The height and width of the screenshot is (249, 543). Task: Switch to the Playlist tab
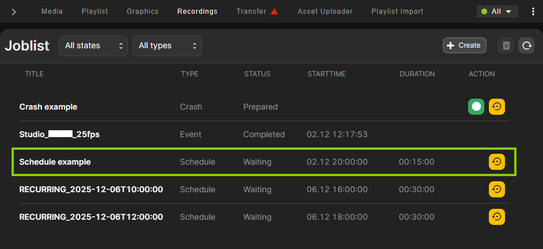point(95,11)
